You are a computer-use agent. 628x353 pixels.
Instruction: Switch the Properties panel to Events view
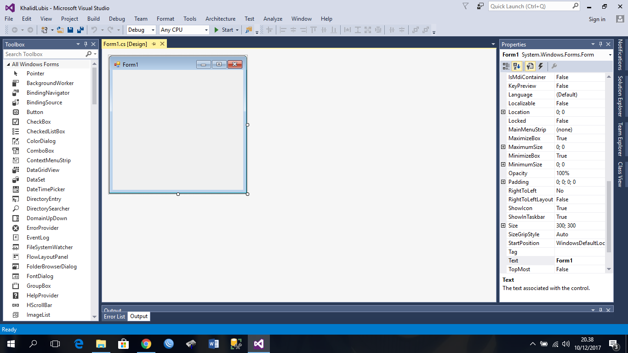pos(541,66)
